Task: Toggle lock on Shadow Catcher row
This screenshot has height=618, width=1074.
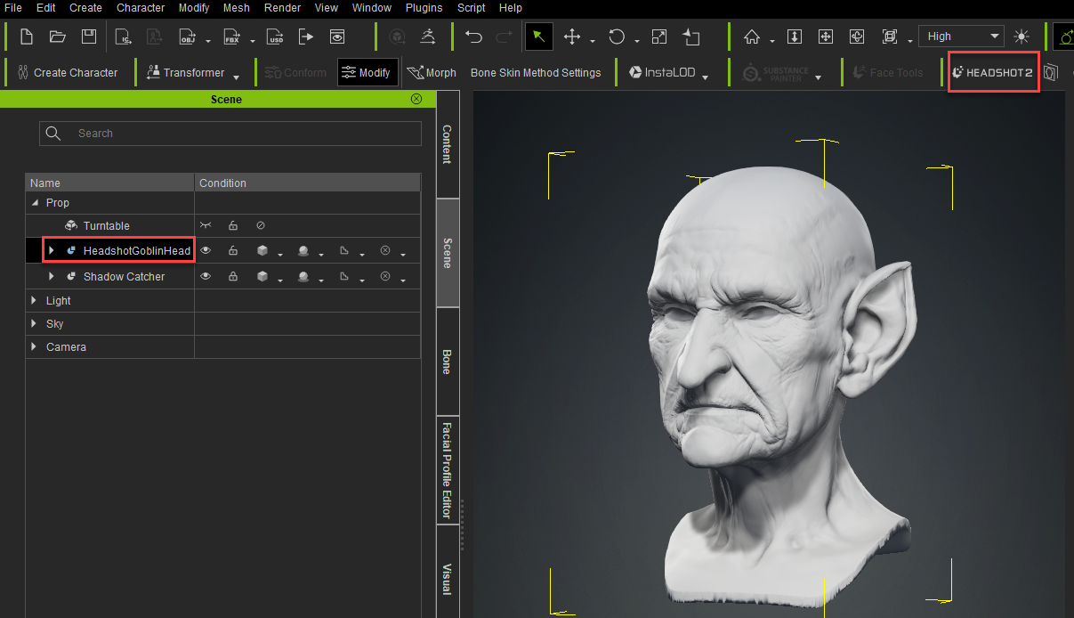Action: 233,276
